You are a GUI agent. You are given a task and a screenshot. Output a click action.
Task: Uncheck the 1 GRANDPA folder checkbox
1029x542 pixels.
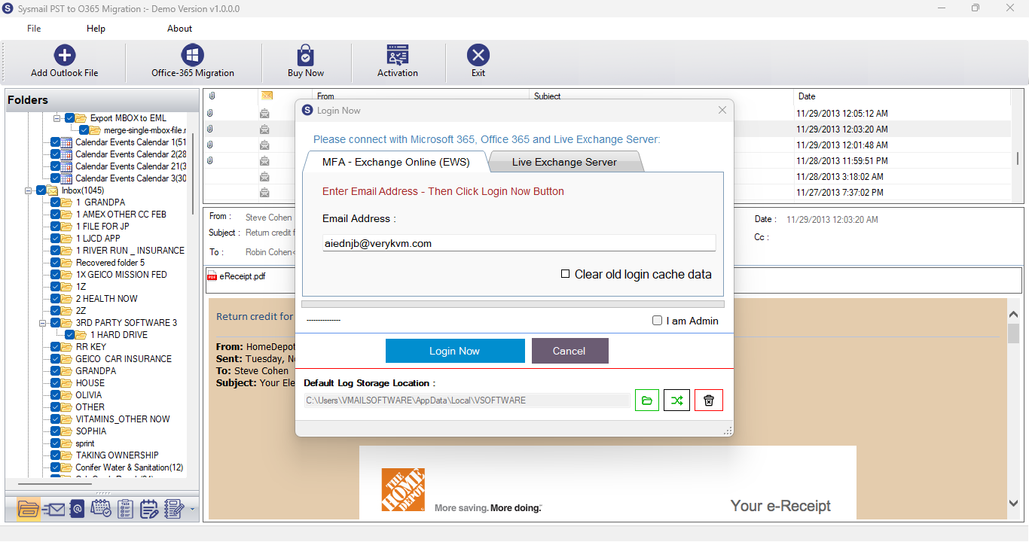click(x=56, y=202)
